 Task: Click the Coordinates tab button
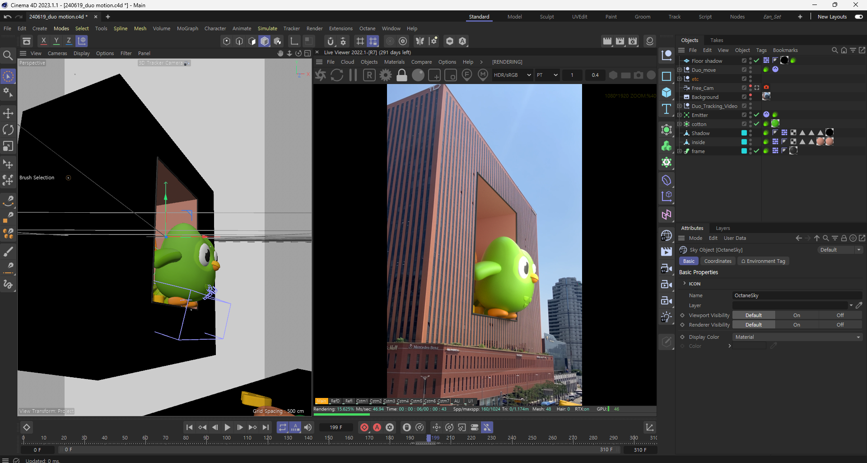tap(718, 261)
